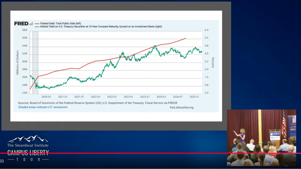Click the Sources citation text

98,103
